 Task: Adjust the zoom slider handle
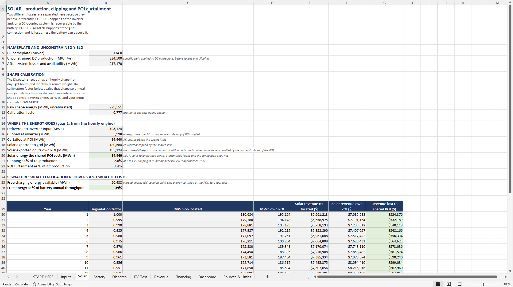[x=483, y=284]
